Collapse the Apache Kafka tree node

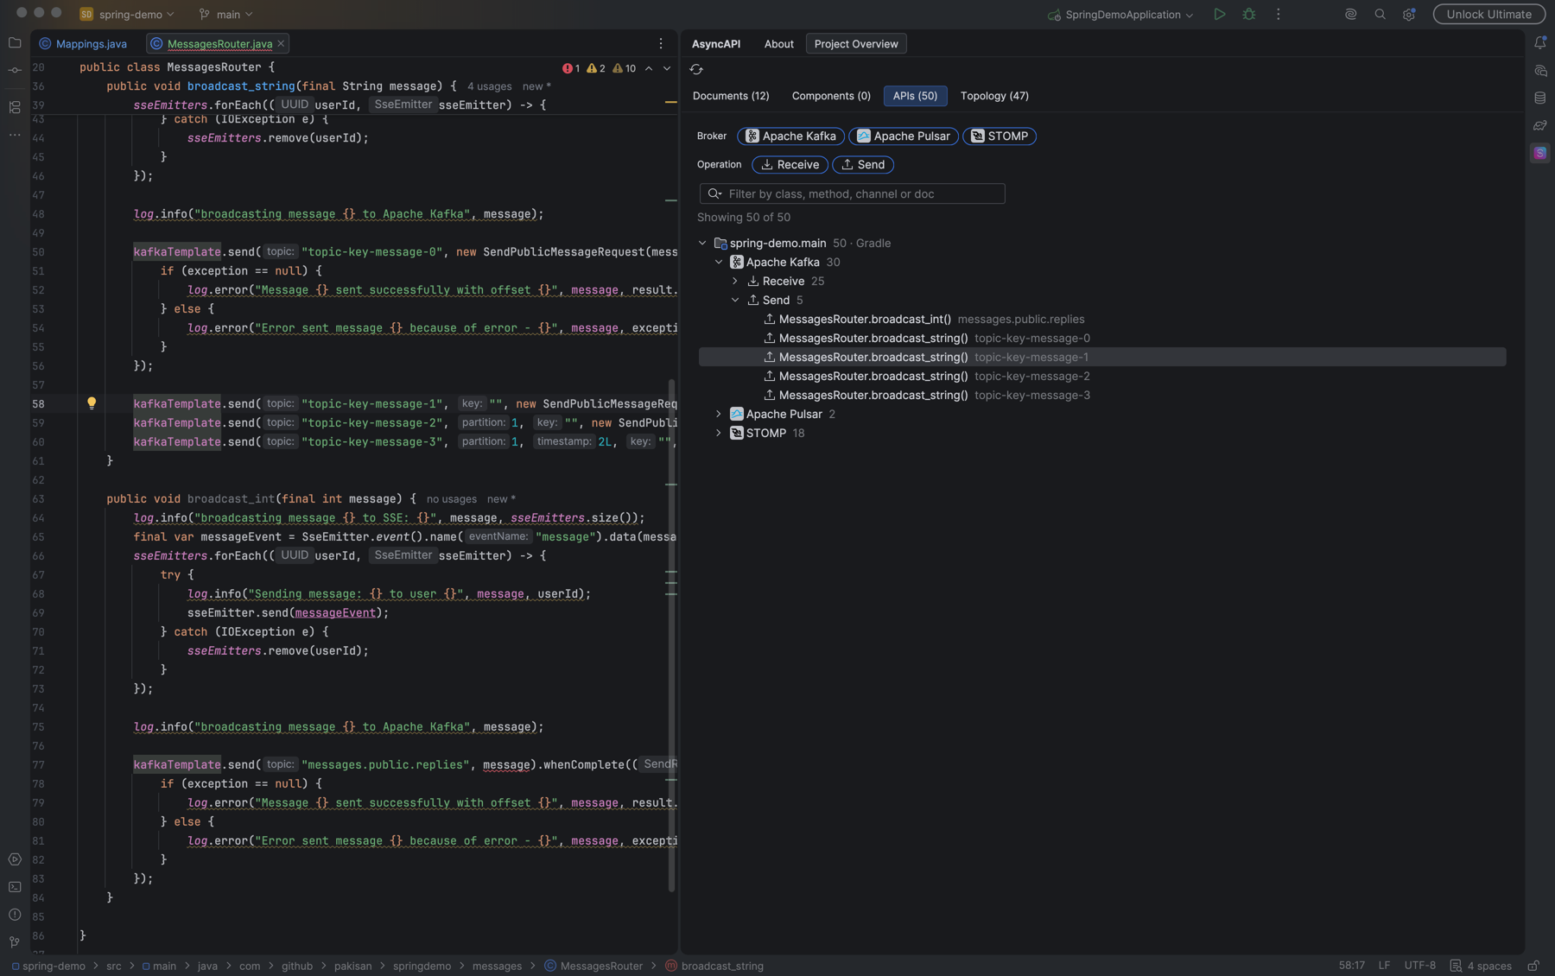tap(719, 263)
